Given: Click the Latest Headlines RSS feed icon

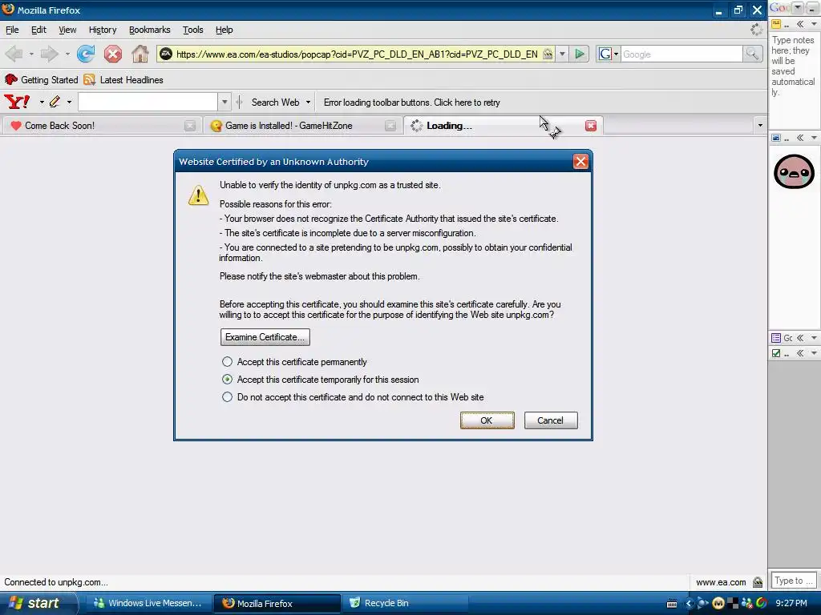Looking at the screenshot, I should click(x=90, y=79).
